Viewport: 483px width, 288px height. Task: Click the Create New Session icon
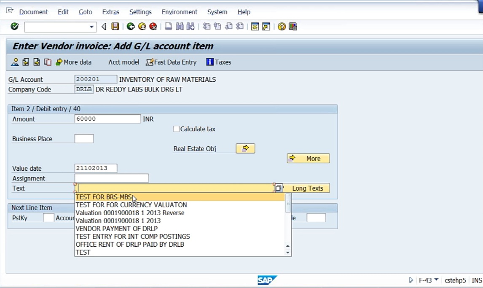point(255,27)
